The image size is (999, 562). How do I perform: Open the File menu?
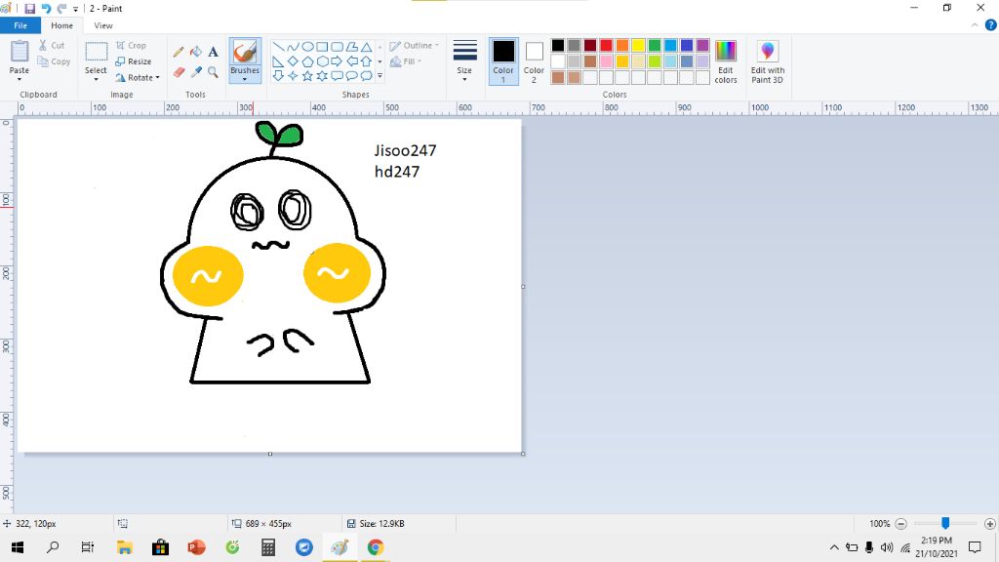point(20,25)
